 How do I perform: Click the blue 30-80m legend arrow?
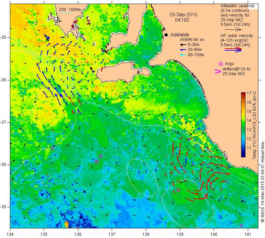pos(183,50)
